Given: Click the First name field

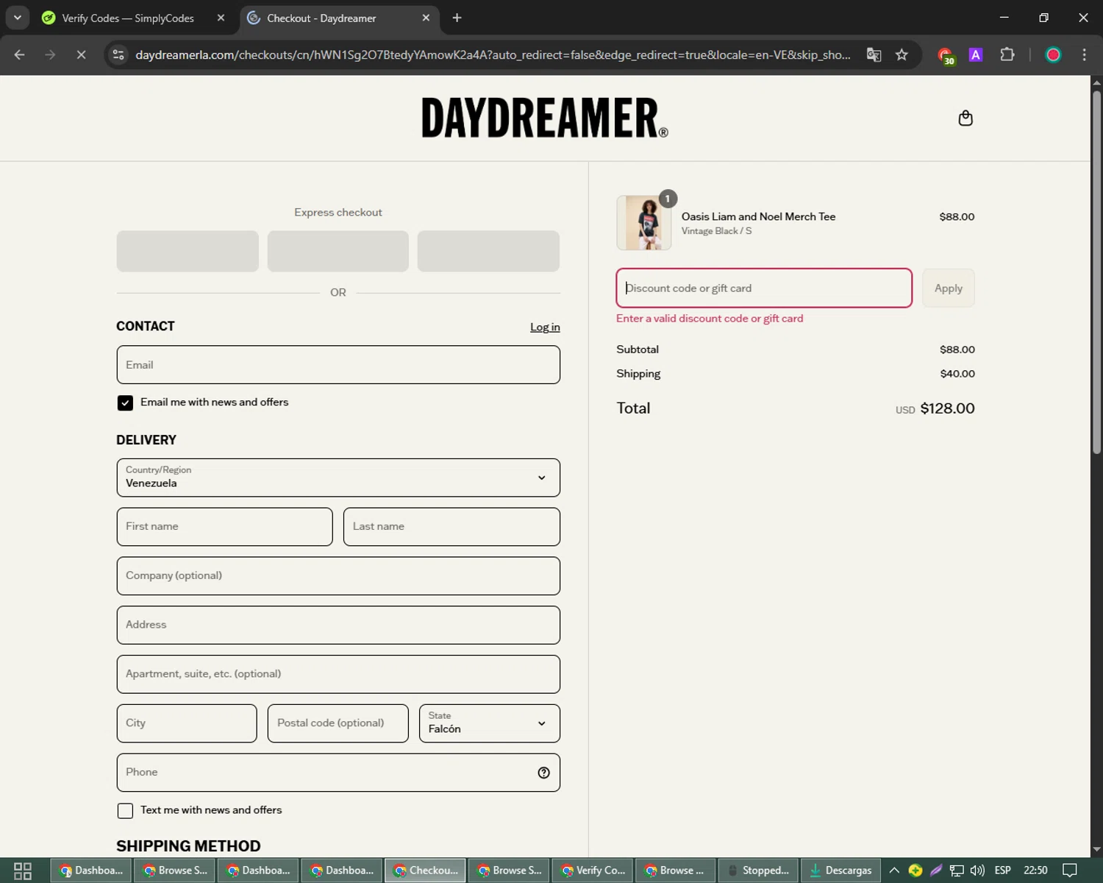Looking at the screenshot, I should [x=224, y=527].
